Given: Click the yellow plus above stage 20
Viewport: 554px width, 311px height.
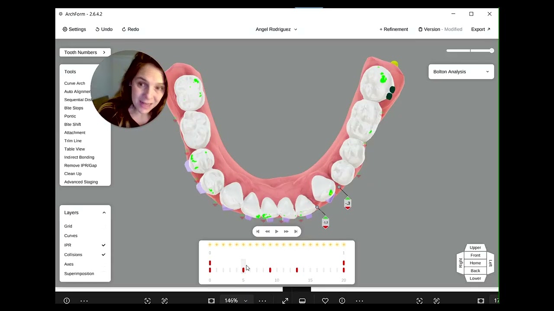Looking at the screenshot, I should [x=344, y=244].
